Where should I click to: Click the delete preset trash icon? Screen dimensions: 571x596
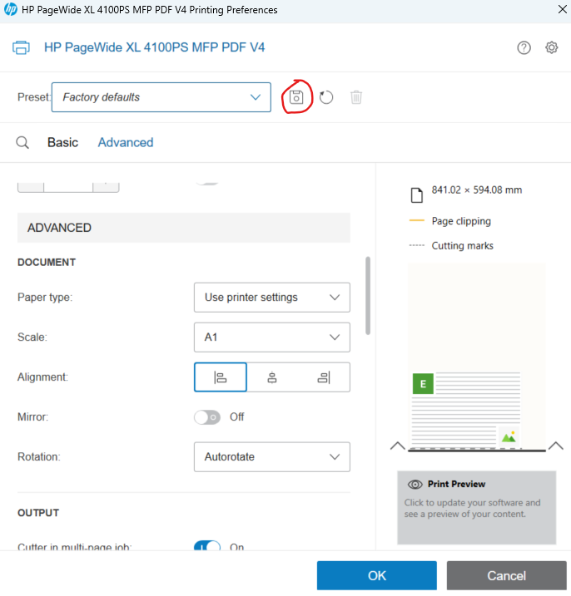356,97
